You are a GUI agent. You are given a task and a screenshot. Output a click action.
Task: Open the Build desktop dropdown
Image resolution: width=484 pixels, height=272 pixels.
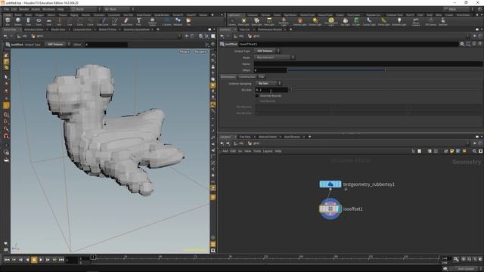[x=85, y=9]
